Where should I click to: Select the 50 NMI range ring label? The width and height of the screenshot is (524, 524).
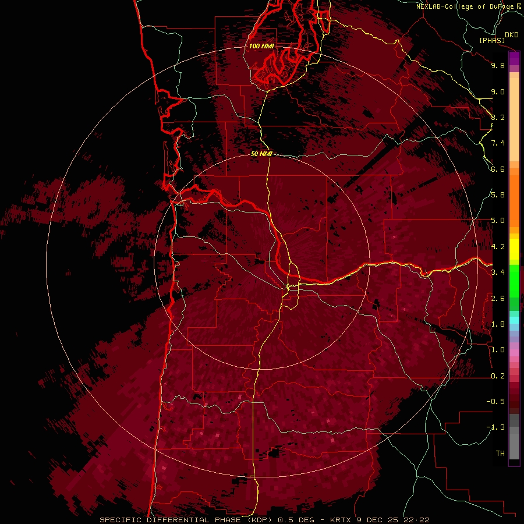click(261, 154)
